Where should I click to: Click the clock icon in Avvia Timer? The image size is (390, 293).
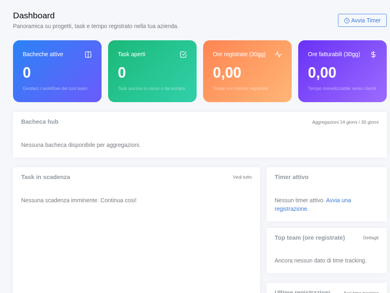tap(347, 21)
